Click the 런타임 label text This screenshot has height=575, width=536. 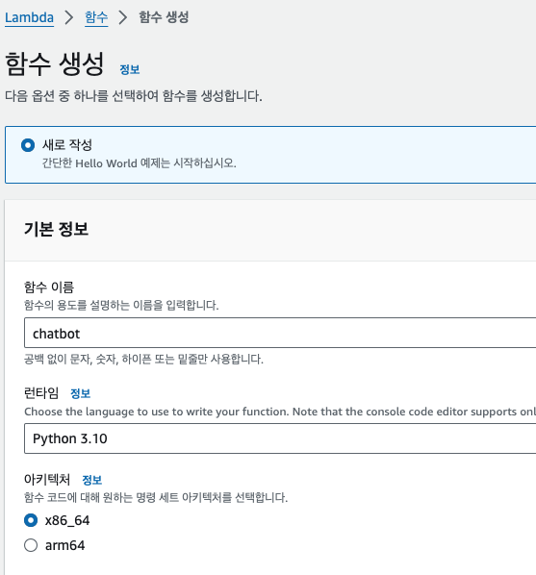[41, 393]
